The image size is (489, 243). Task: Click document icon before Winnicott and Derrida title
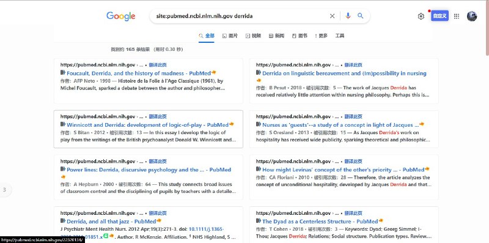point(63,124)
